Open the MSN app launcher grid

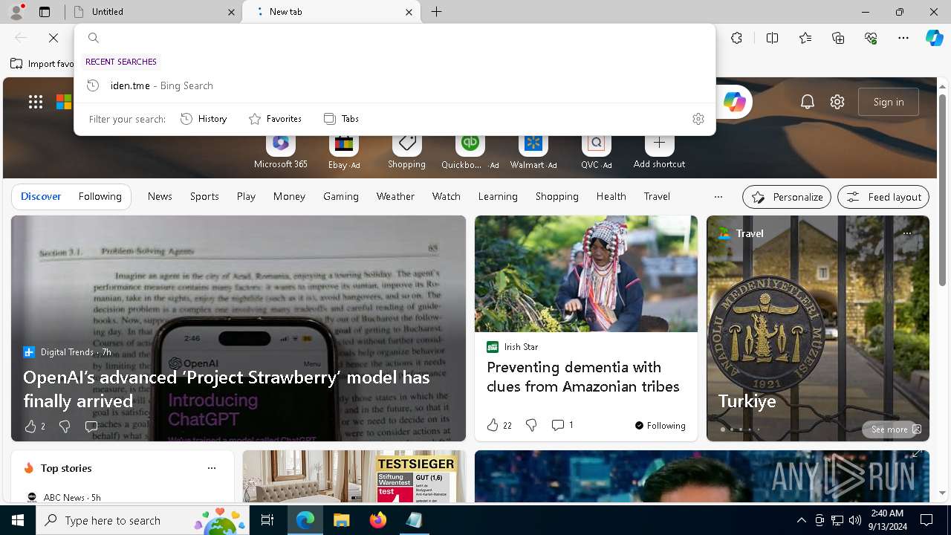[x=36, y=102]
